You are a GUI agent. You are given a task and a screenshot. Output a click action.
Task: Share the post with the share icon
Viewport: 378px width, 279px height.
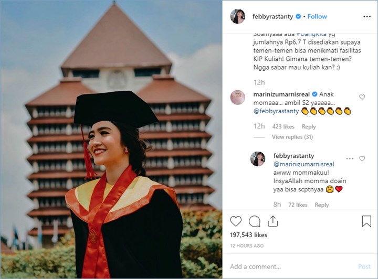[x=273, y=221]
